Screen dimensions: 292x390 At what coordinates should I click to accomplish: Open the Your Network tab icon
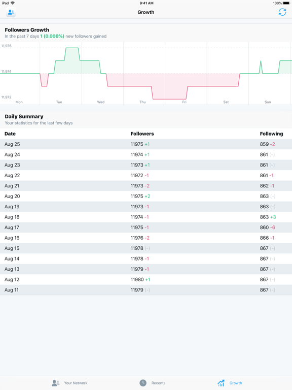pos(56,383)
